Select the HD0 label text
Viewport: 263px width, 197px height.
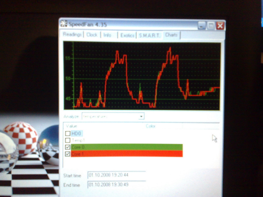point(77,133)
